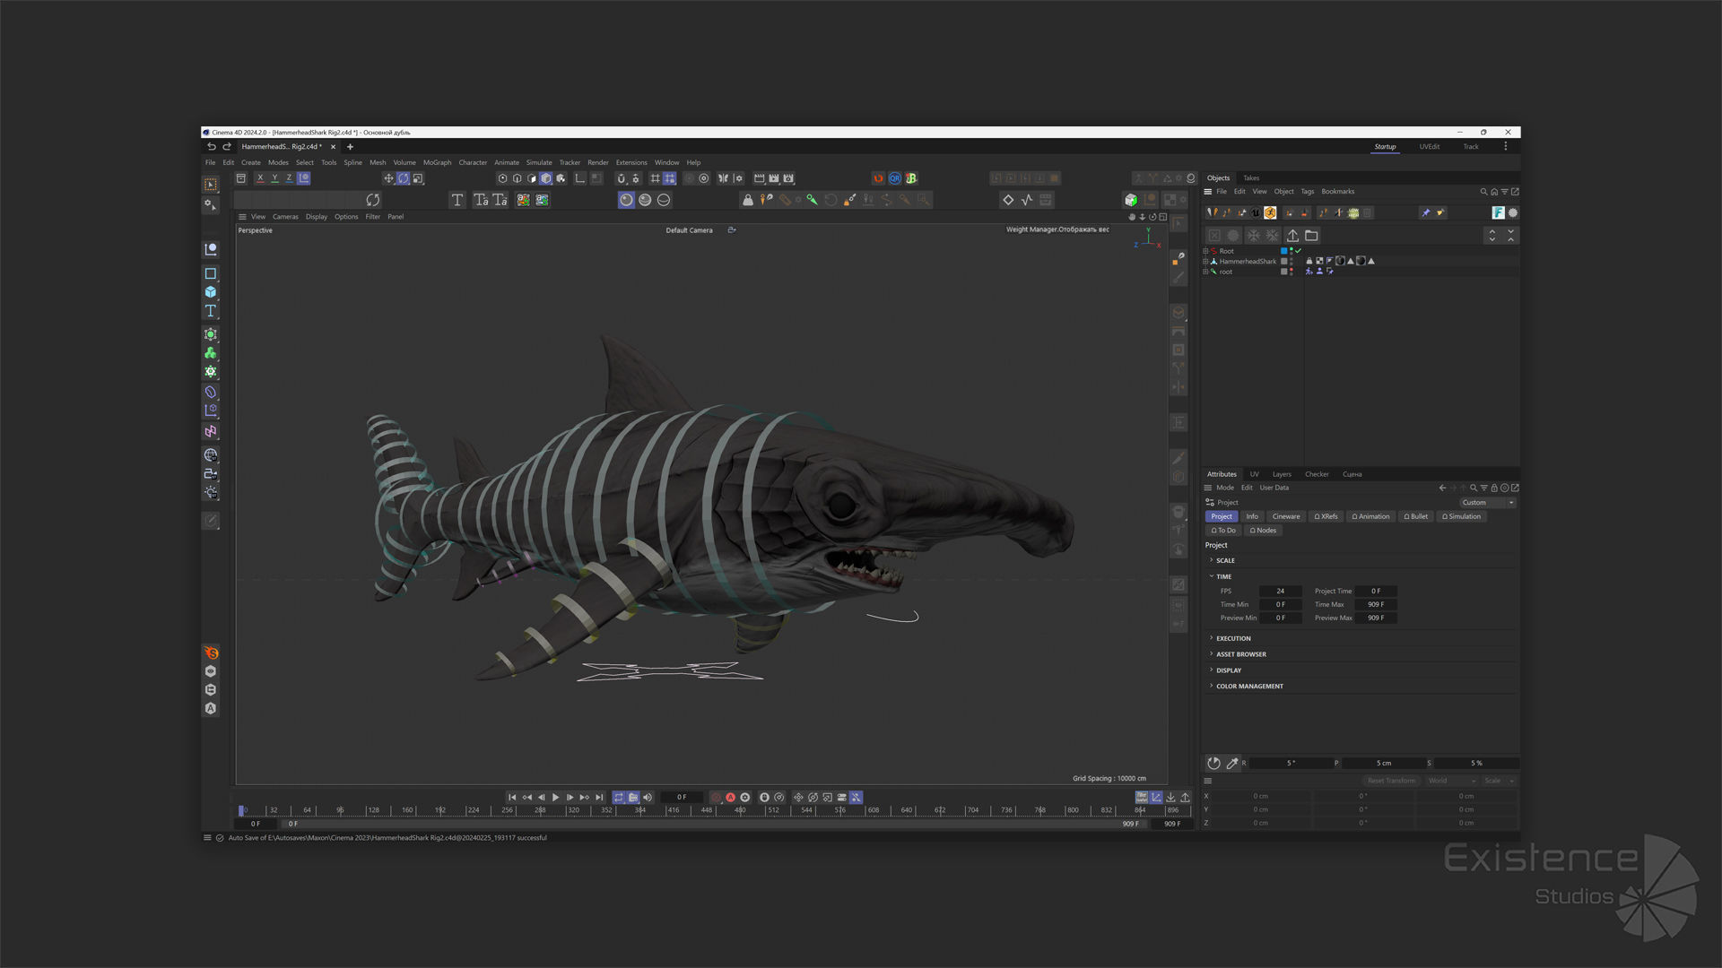Click timeline ruler at frame 384
The image size is (1722, 968).
[640, 809]
